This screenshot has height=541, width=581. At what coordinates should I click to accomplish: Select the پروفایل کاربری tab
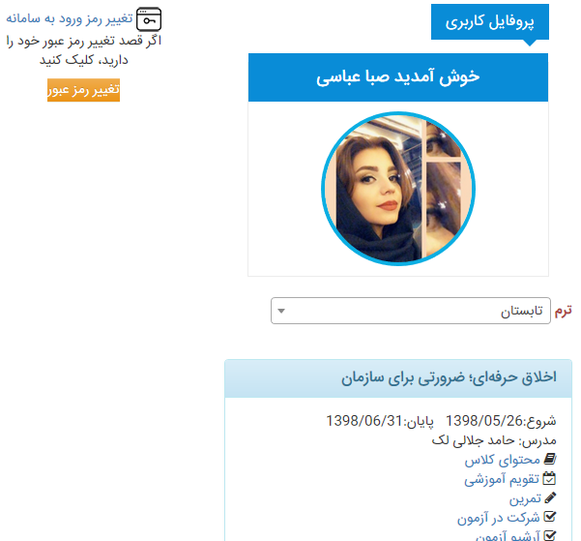tap(490, 22)
